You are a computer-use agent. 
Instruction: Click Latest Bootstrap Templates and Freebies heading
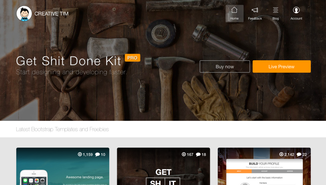(x=62, y=129)
